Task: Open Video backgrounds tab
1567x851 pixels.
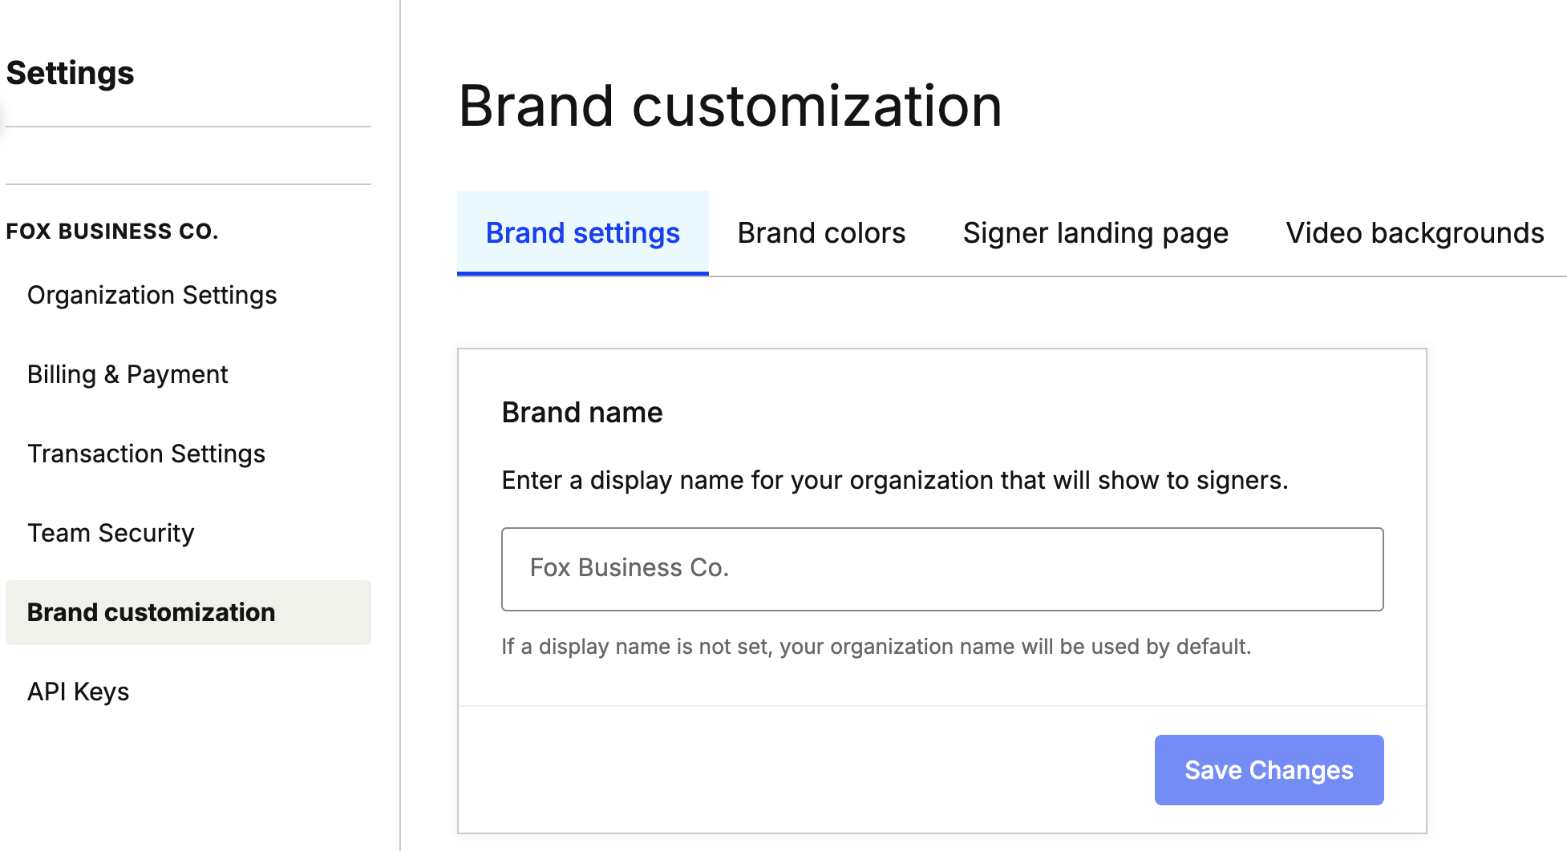Action: click(1415, 233)
